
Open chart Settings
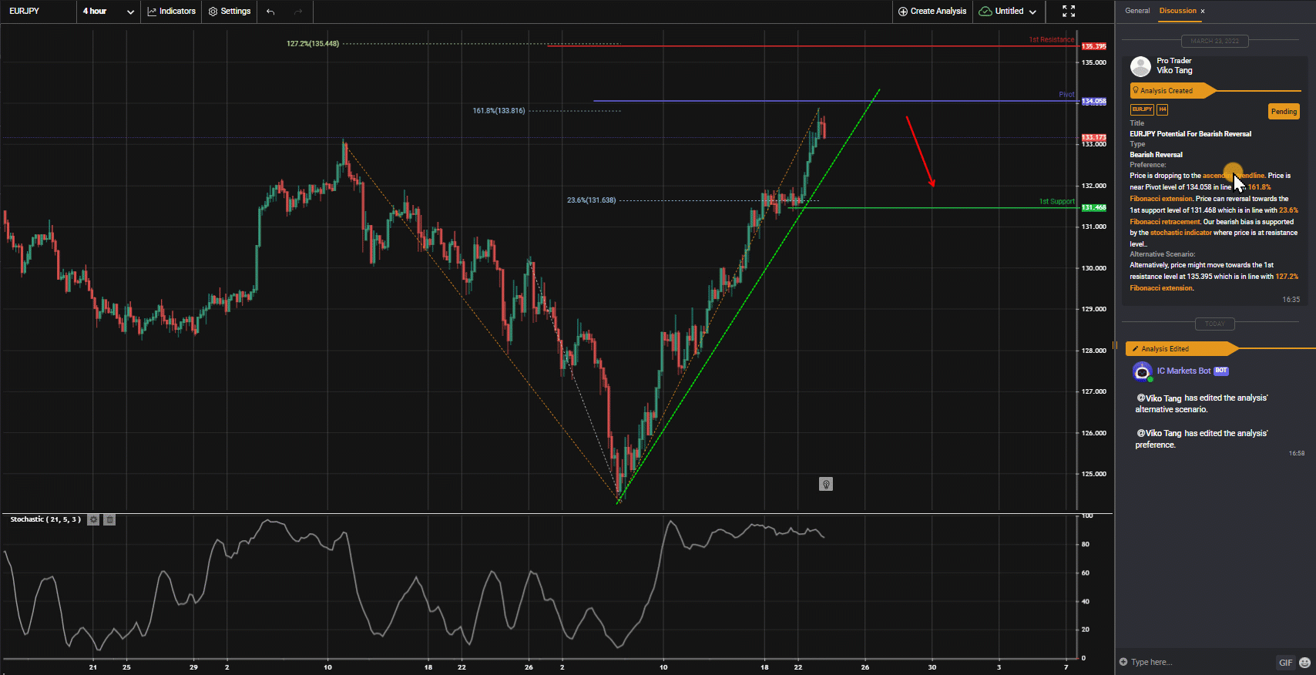tap(230, 12)
